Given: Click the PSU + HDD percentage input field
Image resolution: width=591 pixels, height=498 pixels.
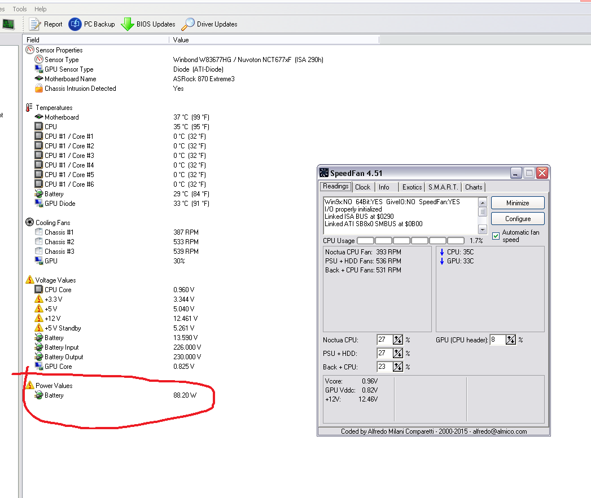Looking at the screenshot, I should pos(384,354).
